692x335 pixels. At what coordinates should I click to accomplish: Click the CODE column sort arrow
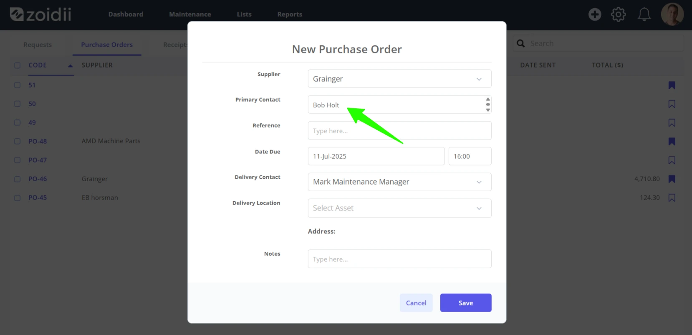point(70,65)
